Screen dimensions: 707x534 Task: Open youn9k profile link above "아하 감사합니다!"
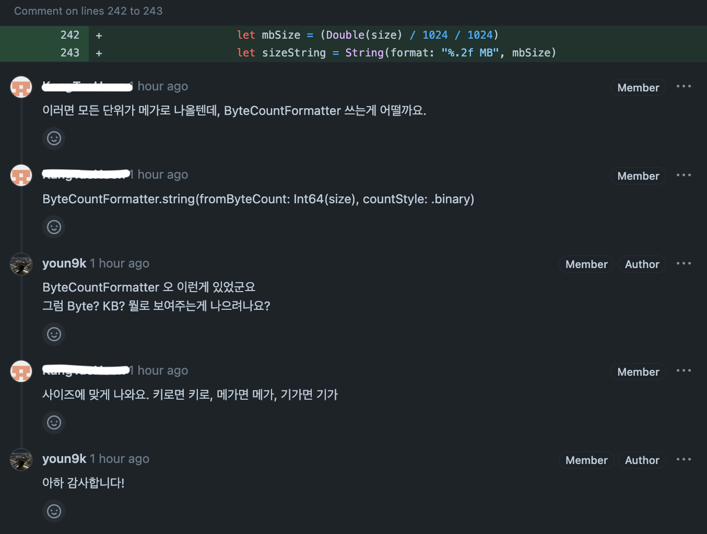(64, 459)
